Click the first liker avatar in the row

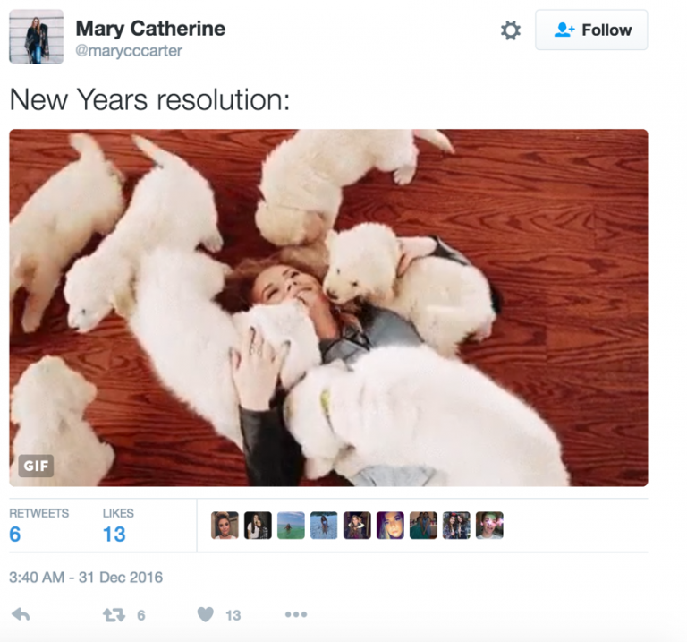click(225, 526)
